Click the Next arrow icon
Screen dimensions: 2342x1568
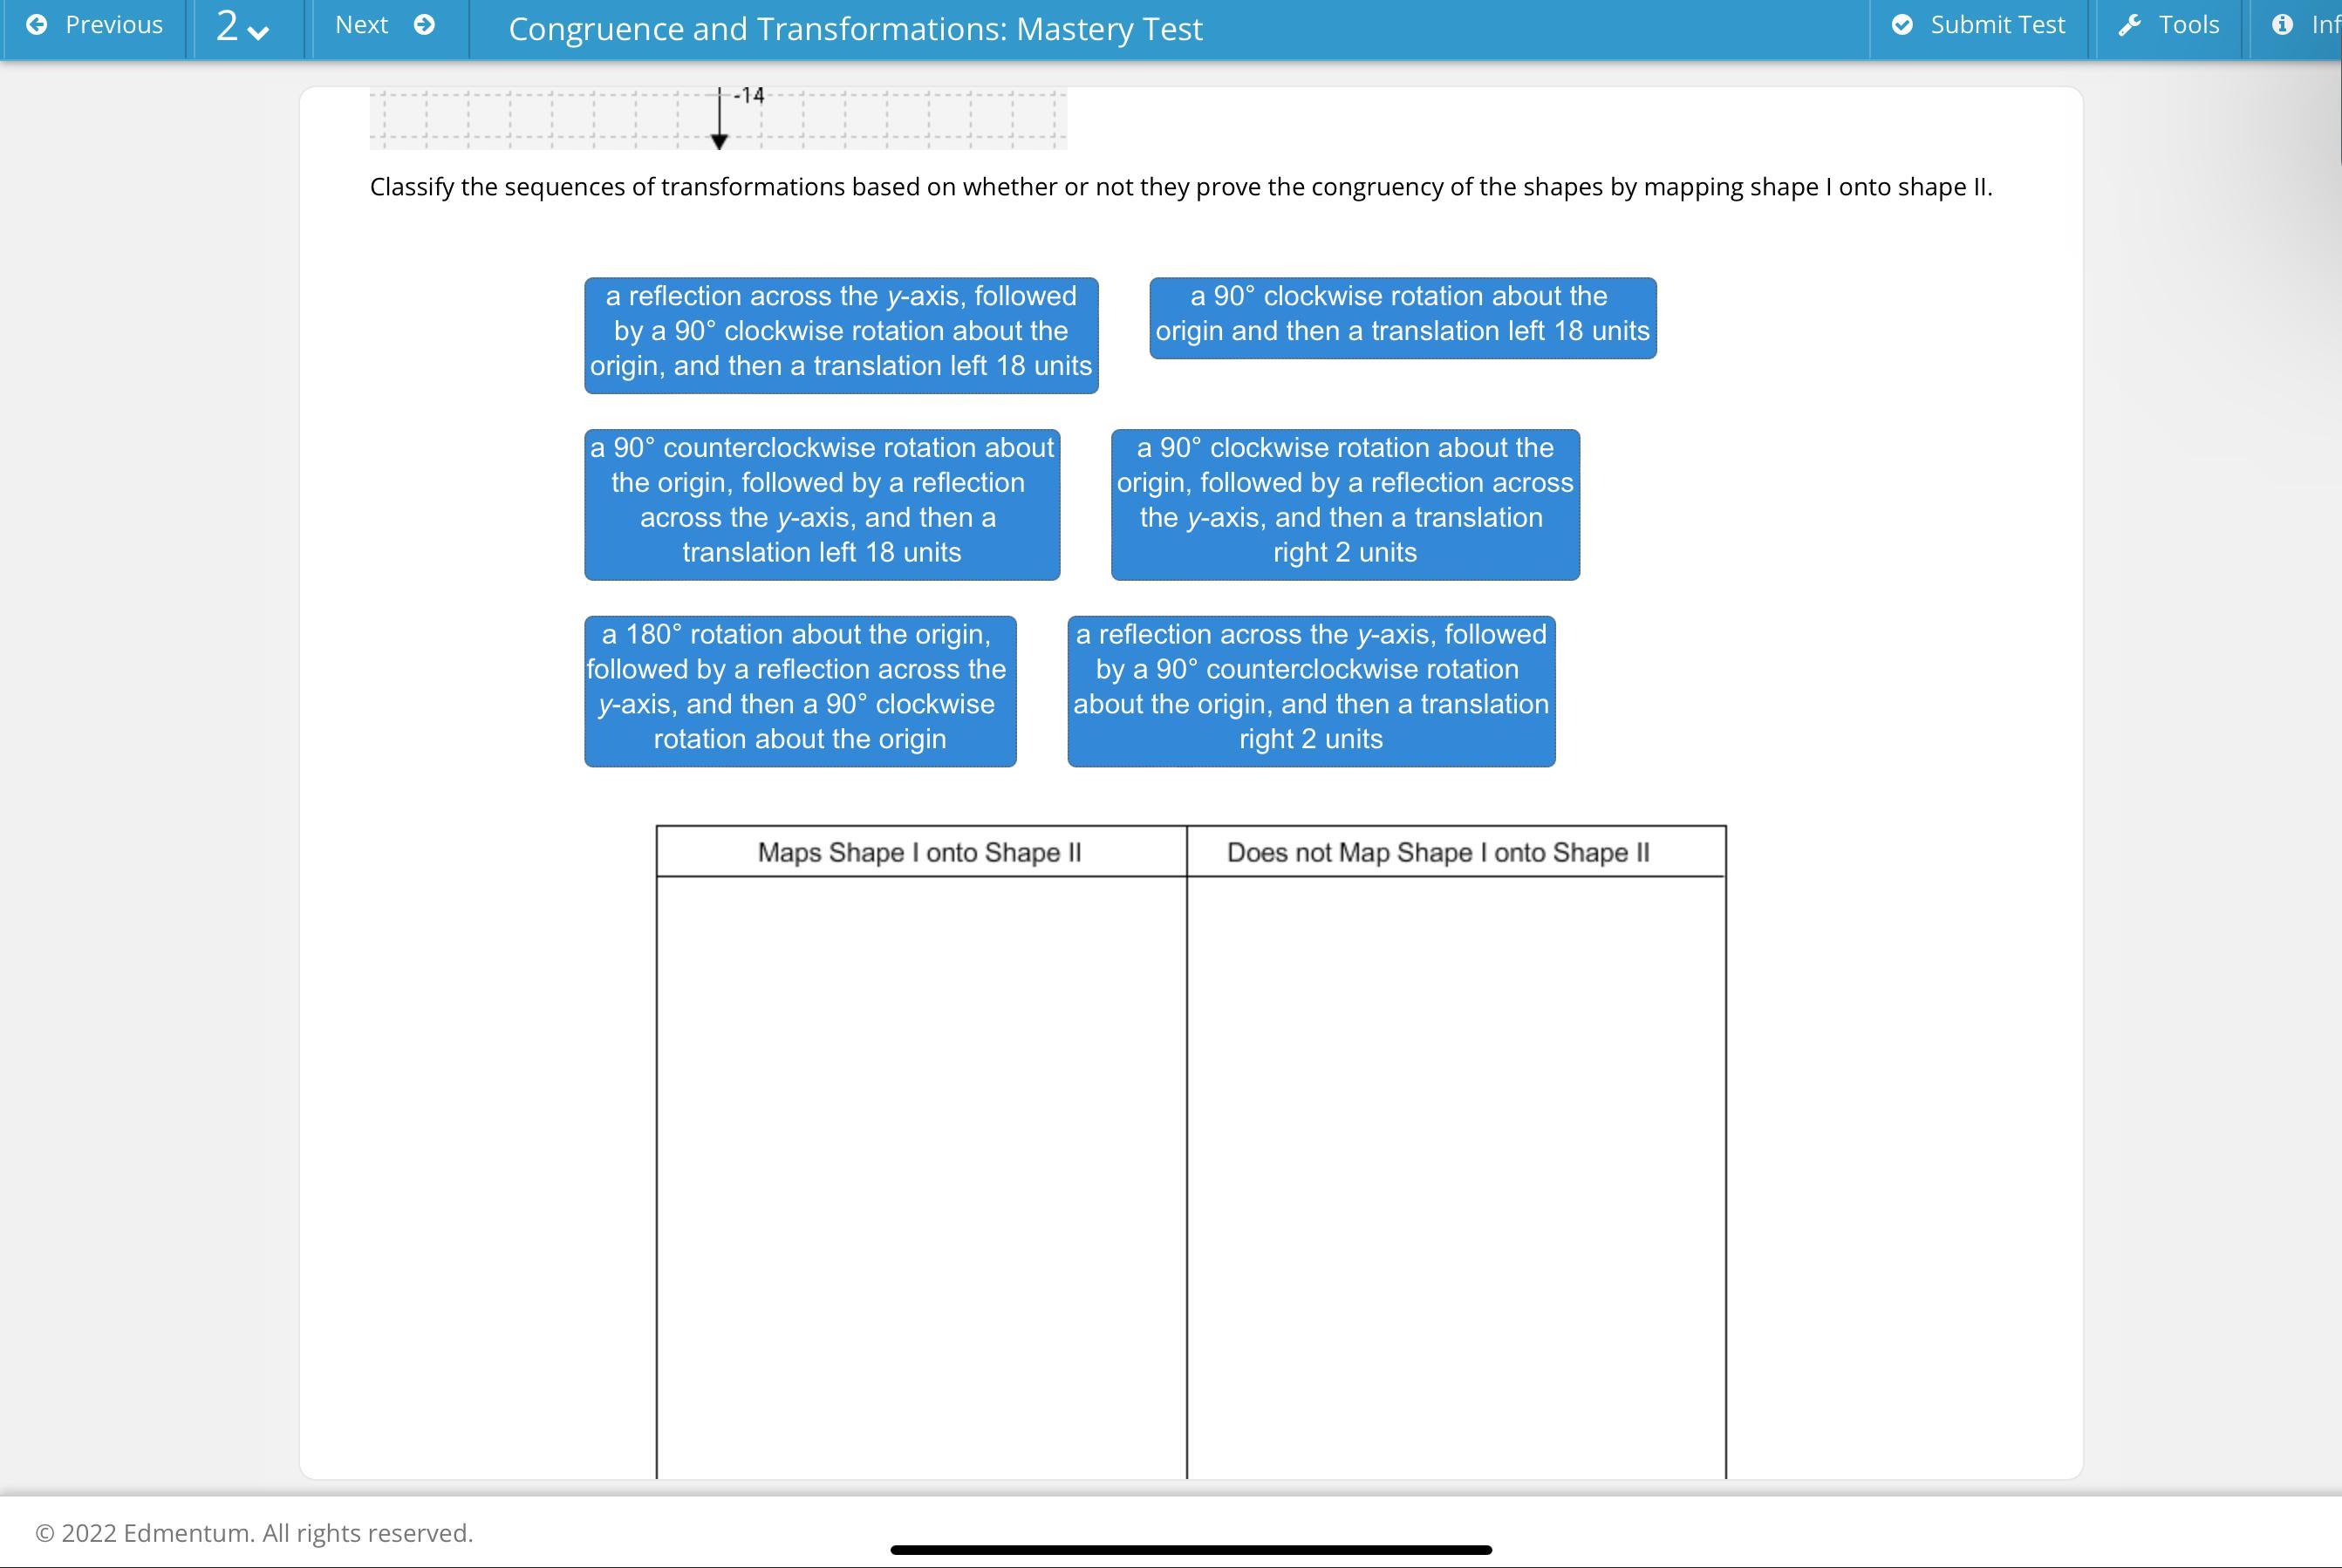(424, 25)
